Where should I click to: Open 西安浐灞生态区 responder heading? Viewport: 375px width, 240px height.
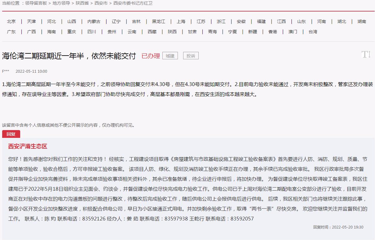(x=28, y=147)
